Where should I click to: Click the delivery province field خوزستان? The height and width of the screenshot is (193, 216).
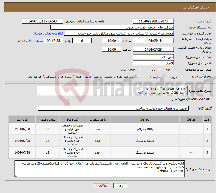pos(153,57)
